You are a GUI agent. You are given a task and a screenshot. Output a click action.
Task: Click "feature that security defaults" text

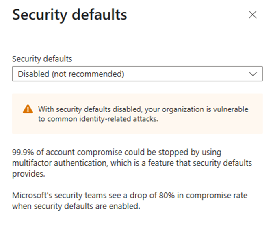[200, 163]
